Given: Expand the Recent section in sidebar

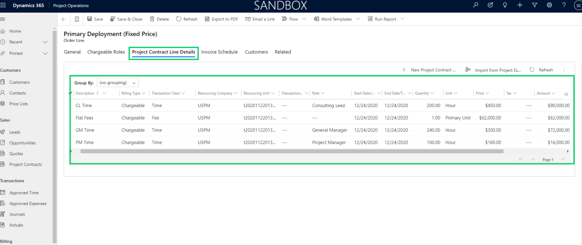Looking at the screenshot, I should pyautogui.click(x=45, y=42).
